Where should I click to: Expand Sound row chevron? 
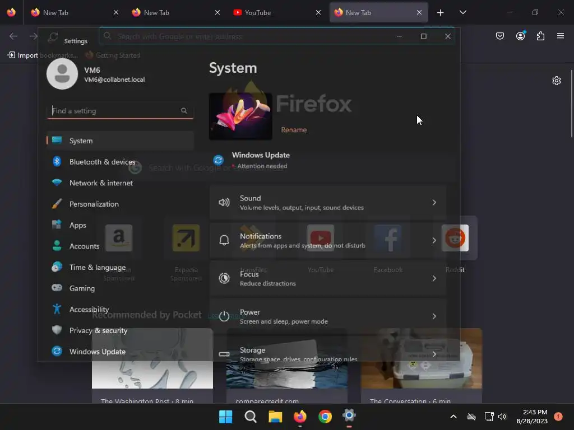(x=434, y=203)
